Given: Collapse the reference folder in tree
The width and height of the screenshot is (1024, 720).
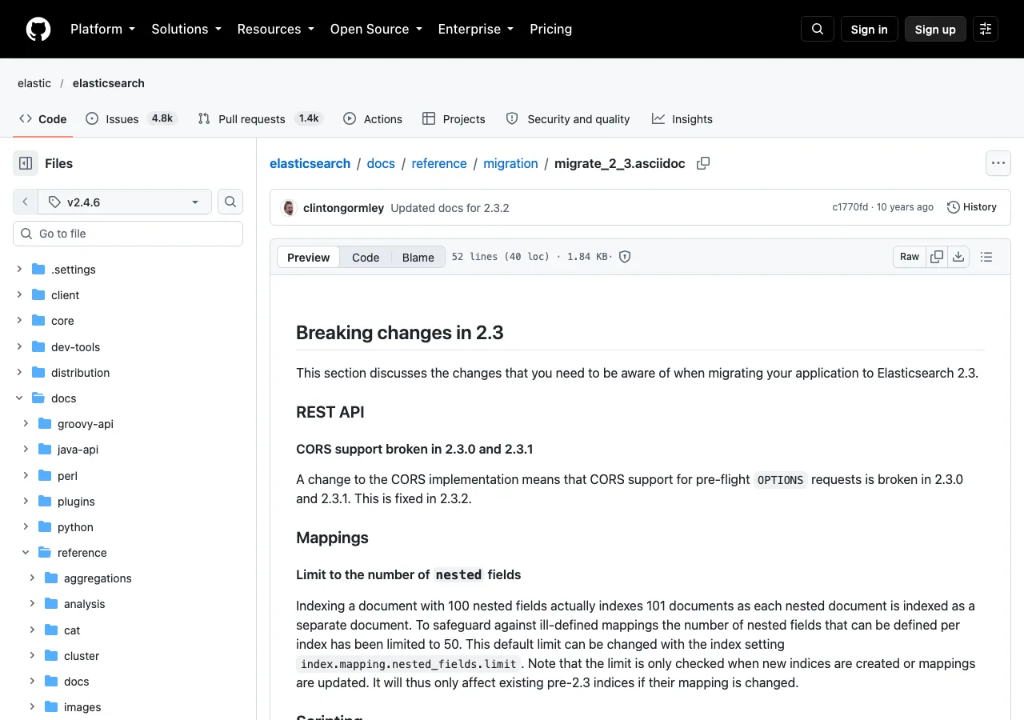Looking at the screenshot, I should (26, 553).
